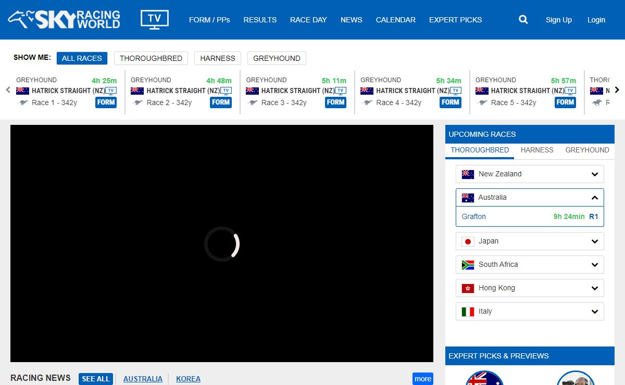Click the greyhound icon beside Race 5 - 342y
The height and width of the screenshot is (385, 625).
[482, 102]
